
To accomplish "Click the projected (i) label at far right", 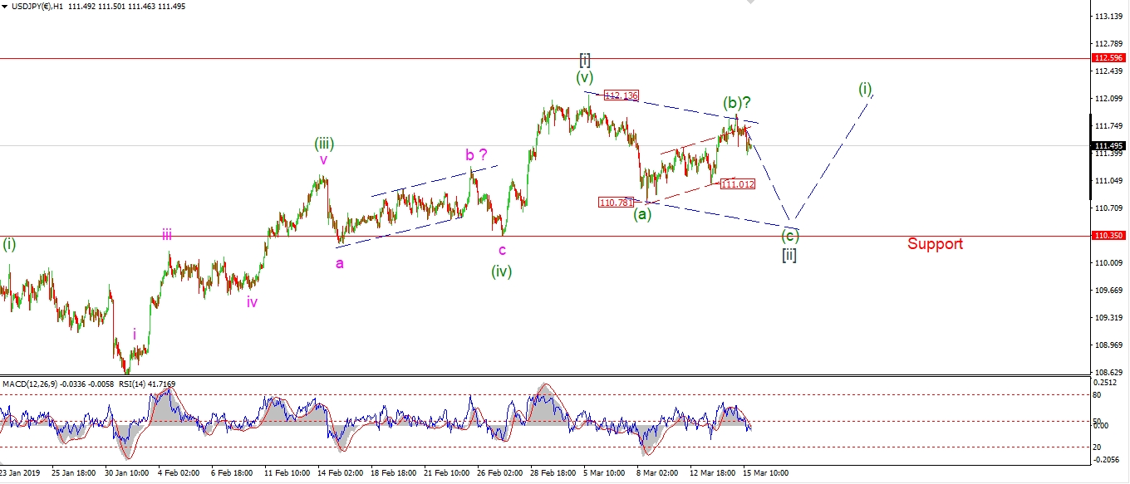I will pos(865,88).
